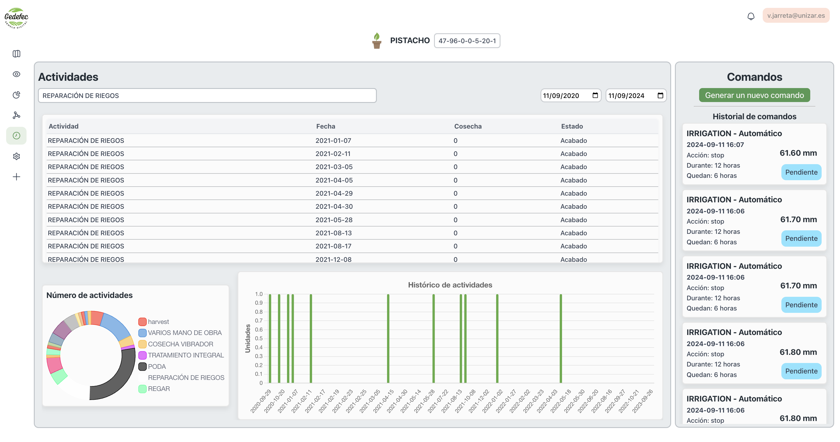Click the clock history sidebar icon
This screenshot has height=442, width=840.
(x=16, y=136)
